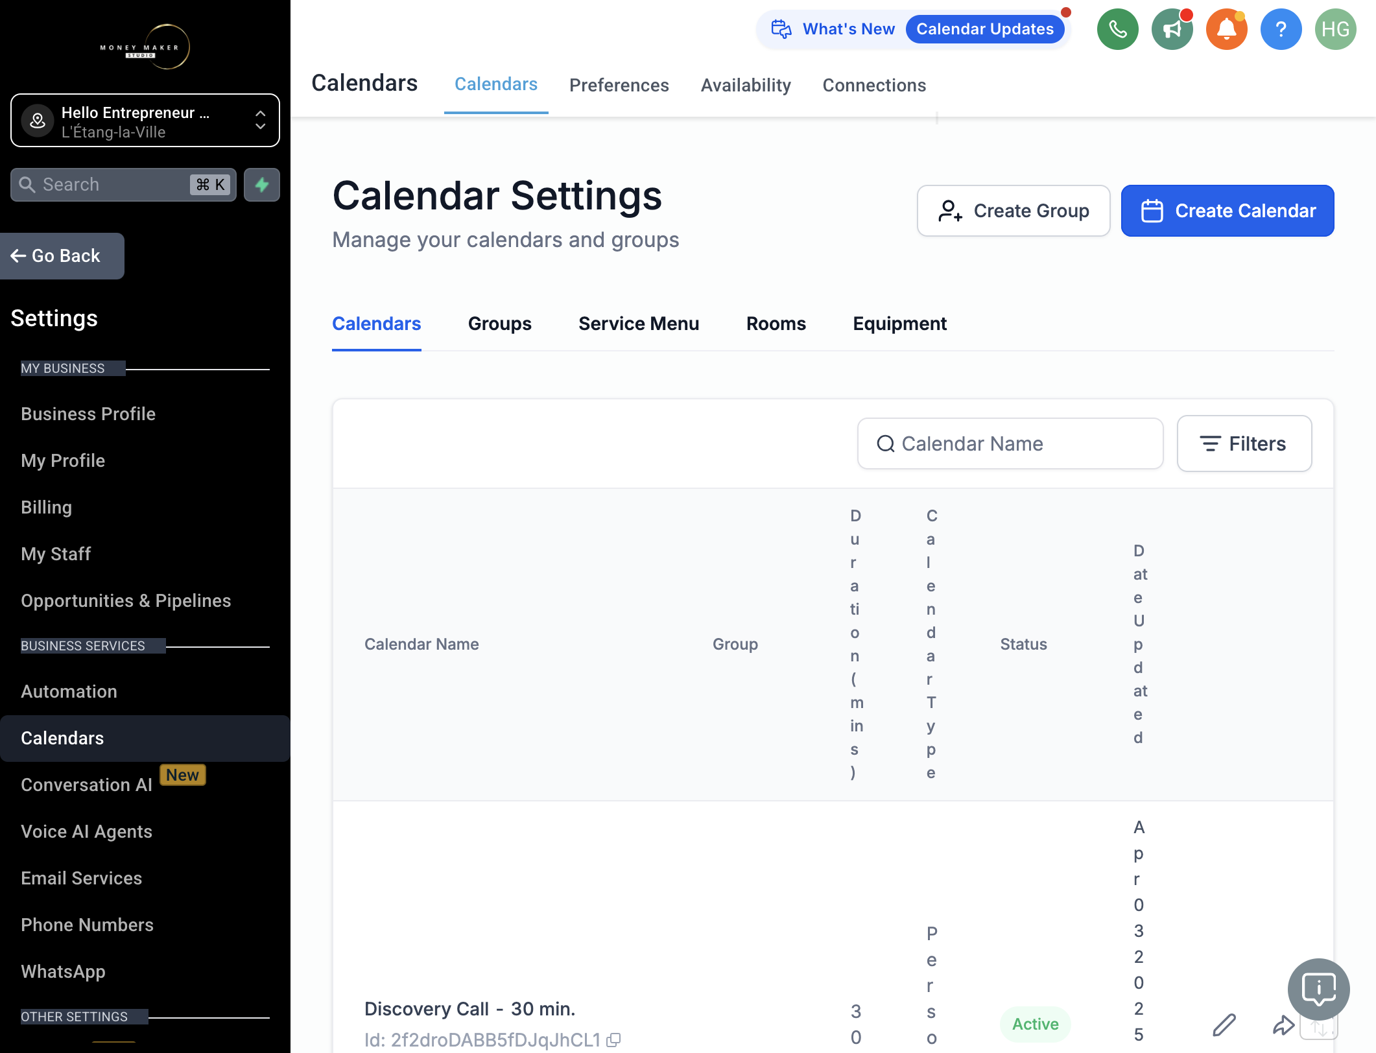Click the pencil edit icon for Discovery Call
Screen dimensions: 1376x1053
pyautogui.click(x=1224, y=1024)
